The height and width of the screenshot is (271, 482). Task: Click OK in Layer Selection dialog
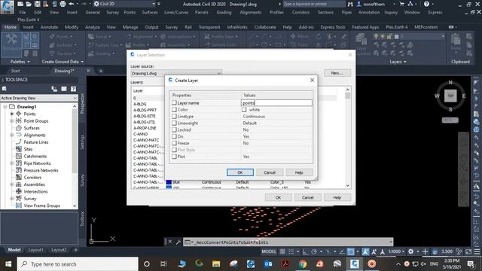coord(278,197)
